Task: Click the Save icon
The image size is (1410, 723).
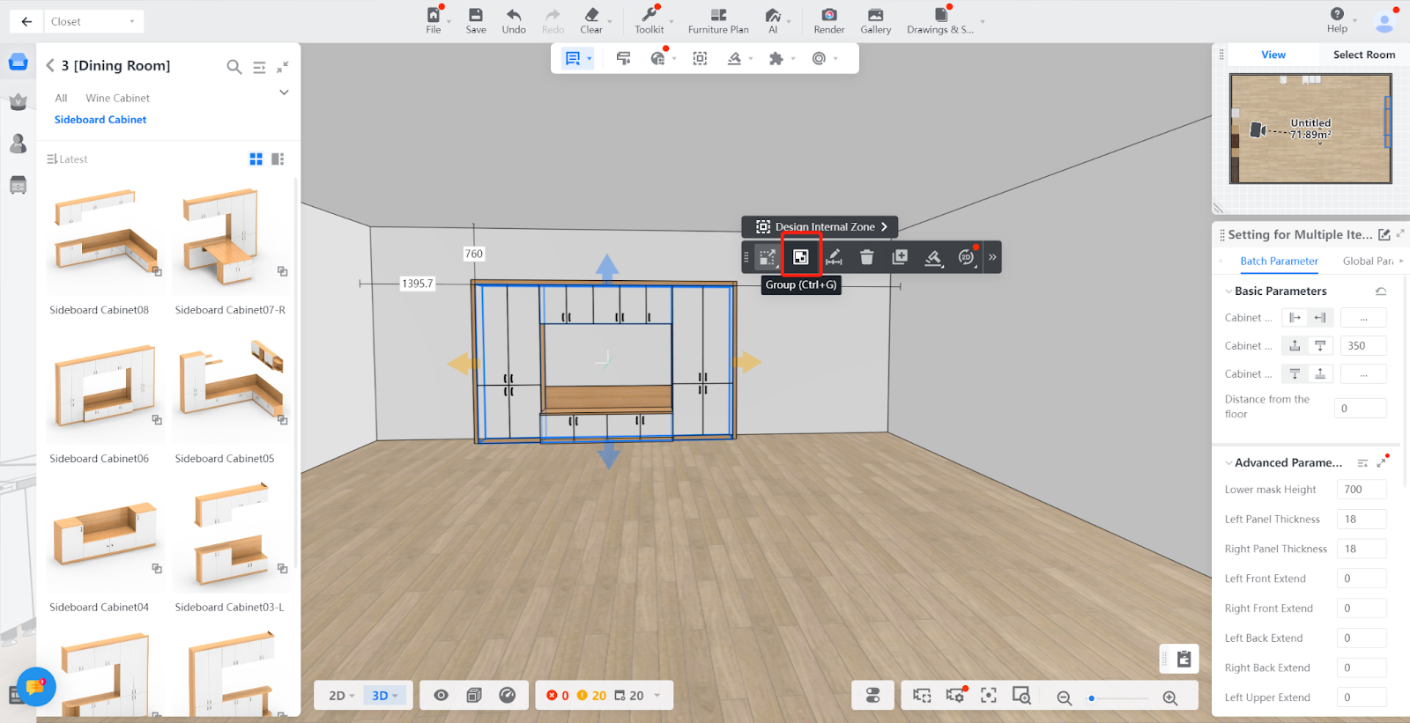Action: [x=476, y=21]
